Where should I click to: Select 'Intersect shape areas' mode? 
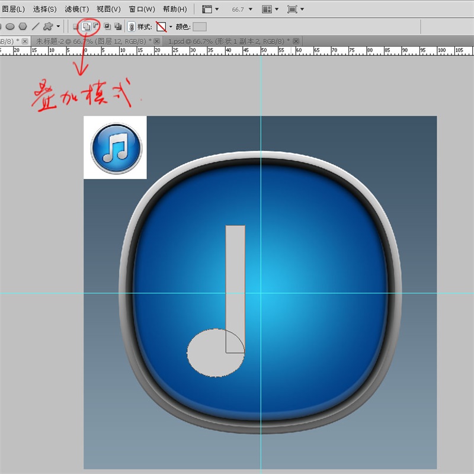(108, 26)
